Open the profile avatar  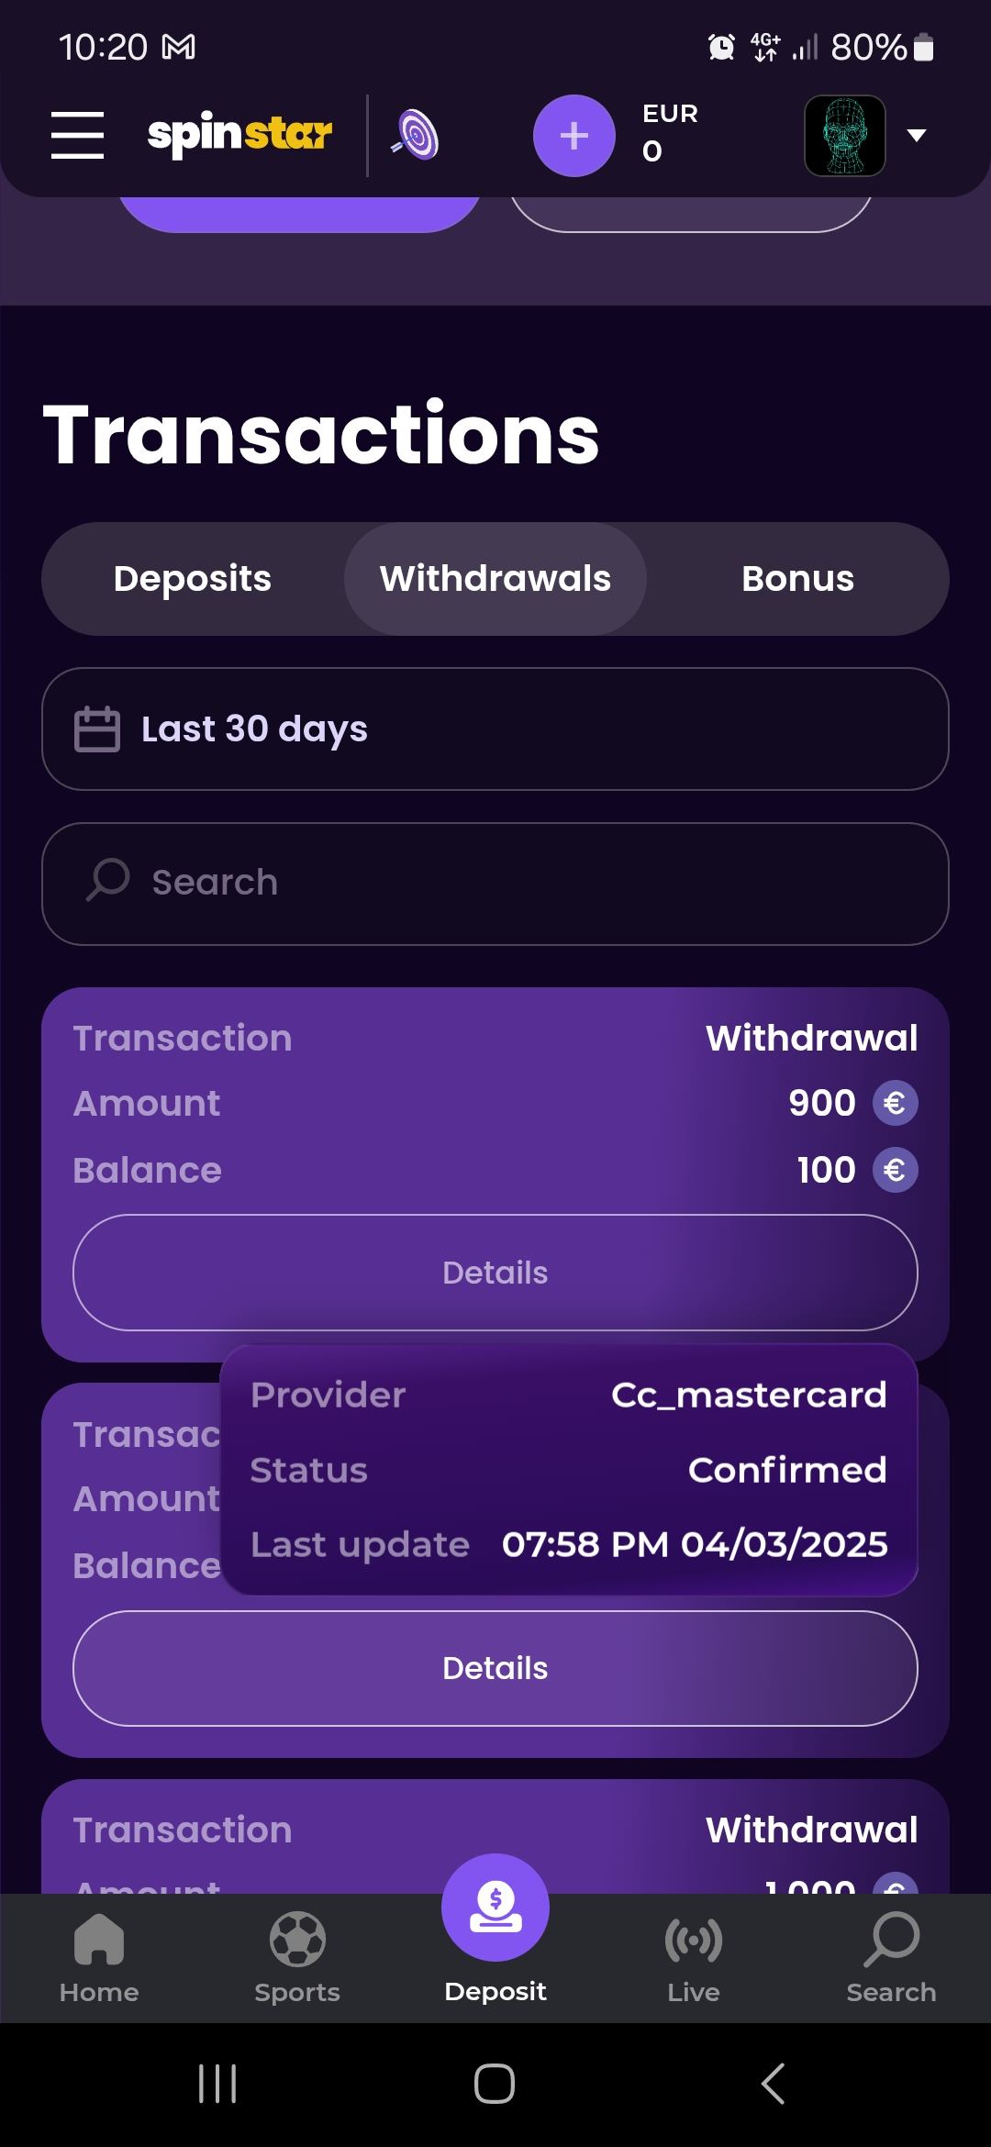[844, 136]
